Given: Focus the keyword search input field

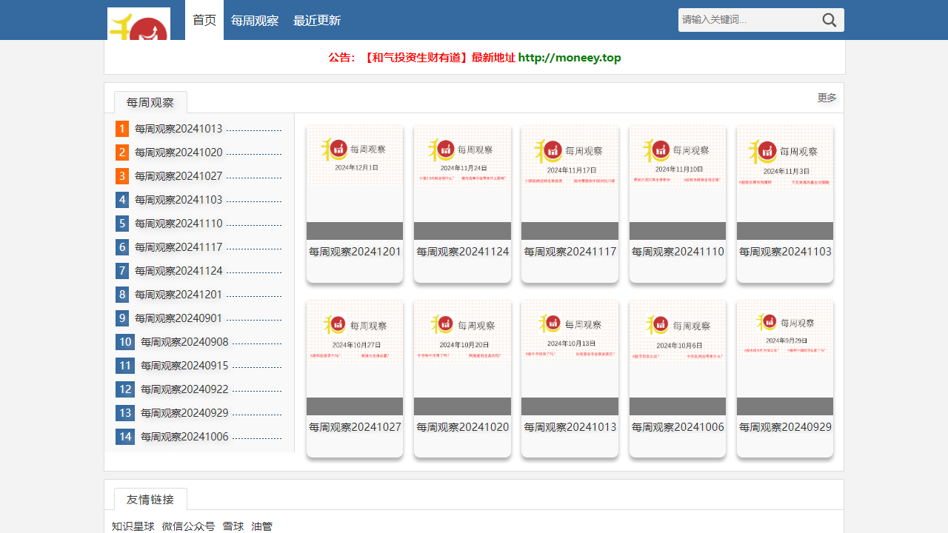Looking at the screenshot, I should click(748, 20).
